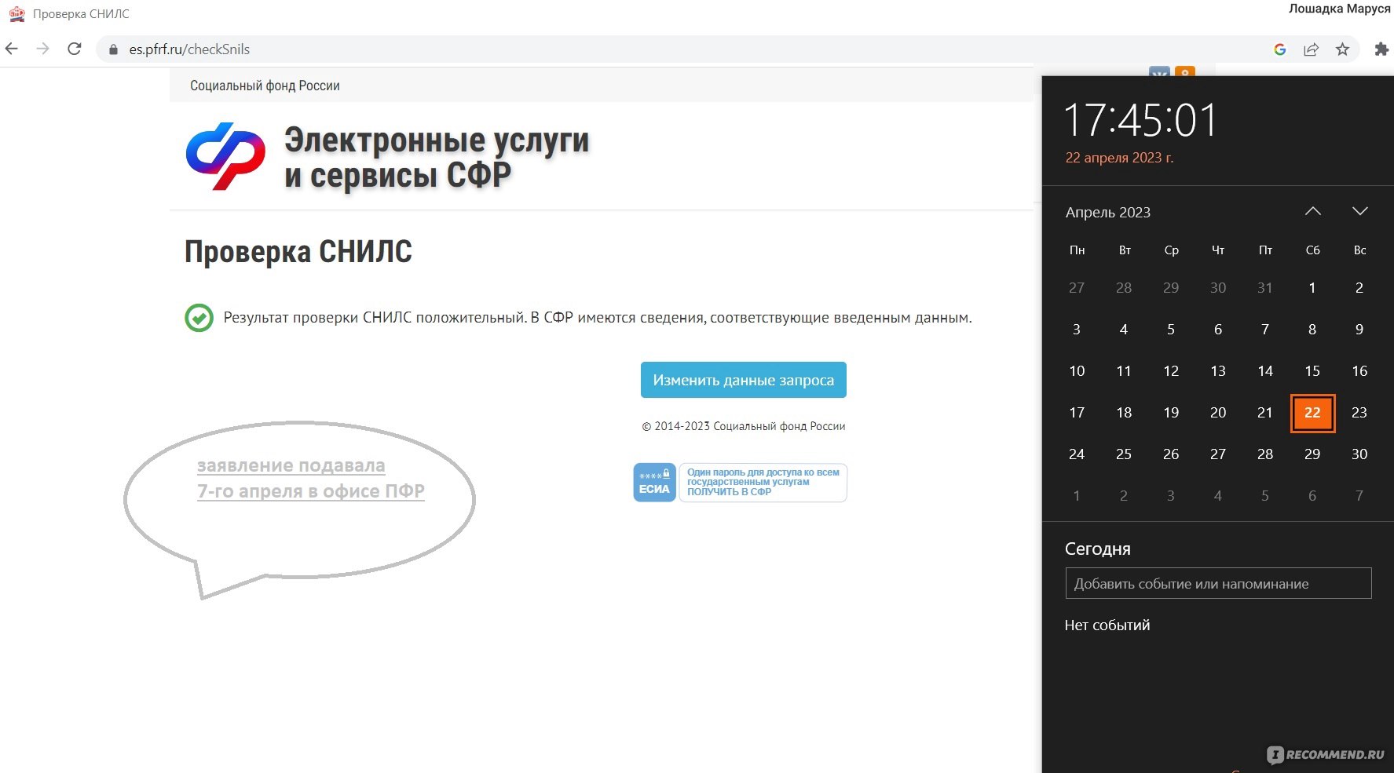Go back with the browser back arrow
This screenshot has width=1394, height=773.
point(12,49)
